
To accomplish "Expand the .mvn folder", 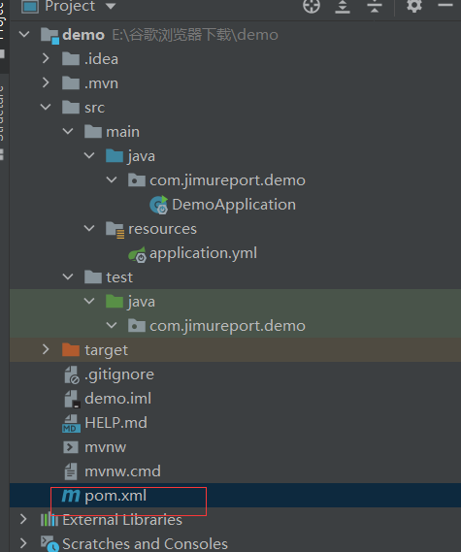I will (x=46, y=82).
